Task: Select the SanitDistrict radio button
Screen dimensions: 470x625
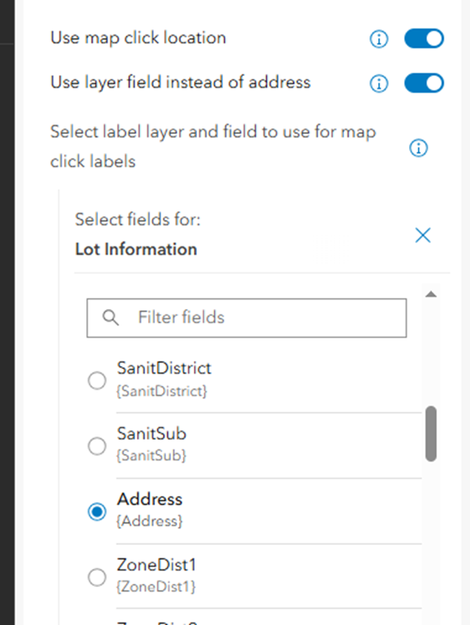Action: click(97, 380)
